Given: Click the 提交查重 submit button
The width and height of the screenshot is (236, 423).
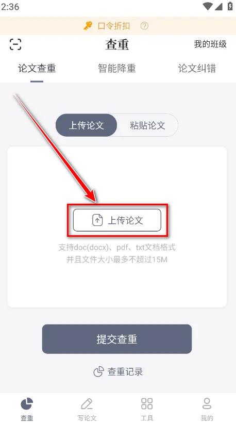Looking at the screenshot, I should pos(117,339).
